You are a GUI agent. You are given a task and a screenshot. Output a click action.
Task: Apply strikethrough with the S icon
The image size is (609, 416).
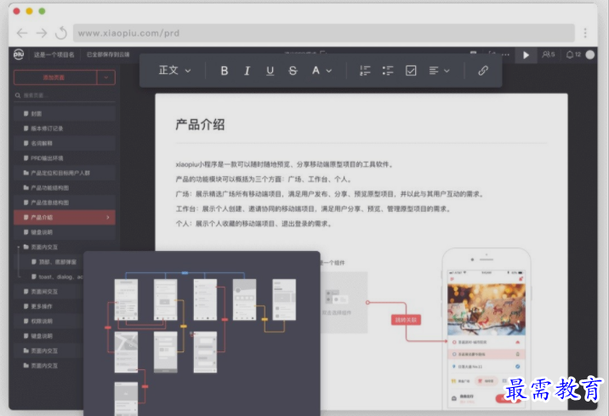(x=293, y=71)
